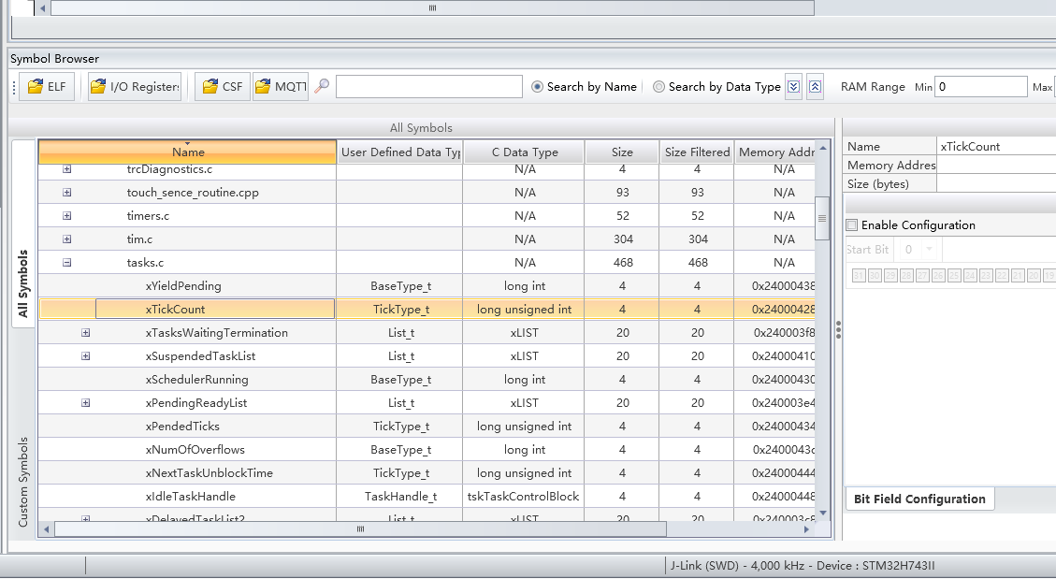The width and height of the screenshot is (1056, 579).
Task: Collapse the tasks.c node
Action: point(66,263)
